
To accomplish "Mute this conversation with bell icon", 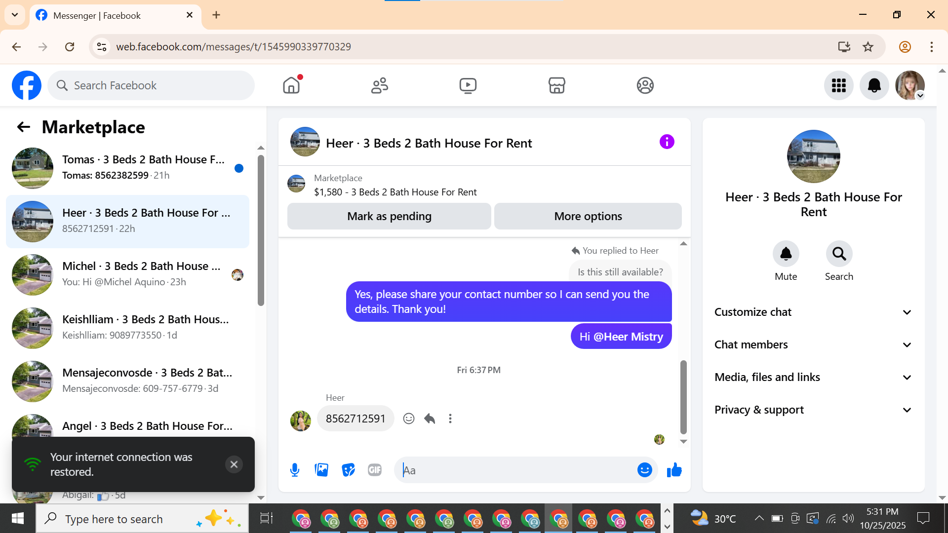I will tap(786, 254).
